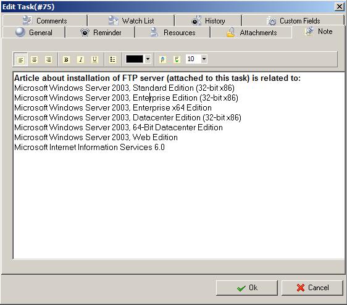Open the Watch List tab
Image resolution: width=347 pixels, height=305 pixels.
click(x=132, y=21)
